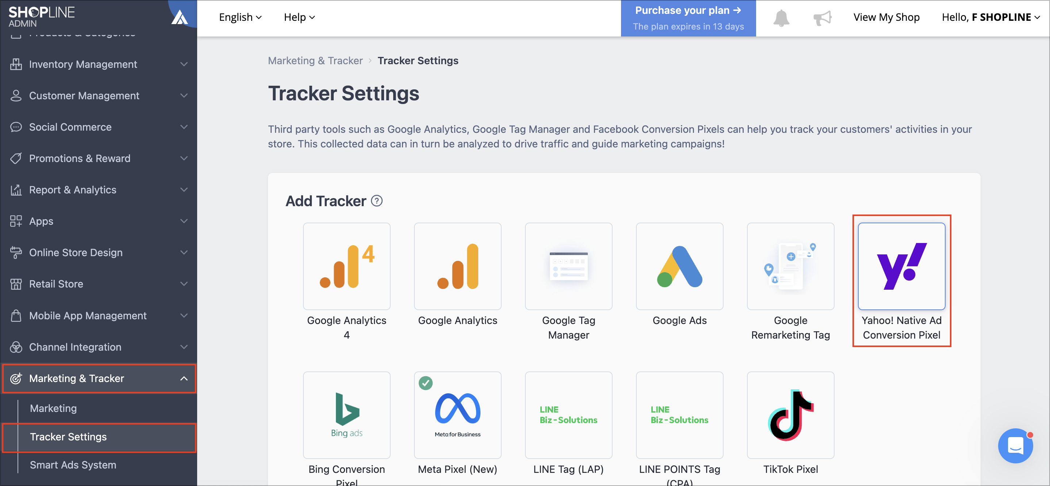Click the Marketing & Tracker breadcrumb link
This screenshot has width=1050, height=486.
(315, 60)
